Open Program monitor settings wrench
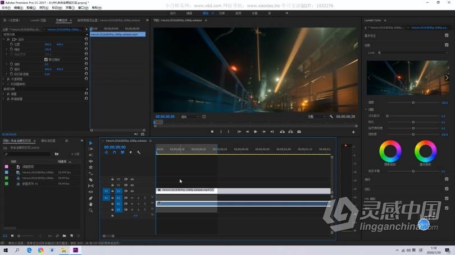 331,117
